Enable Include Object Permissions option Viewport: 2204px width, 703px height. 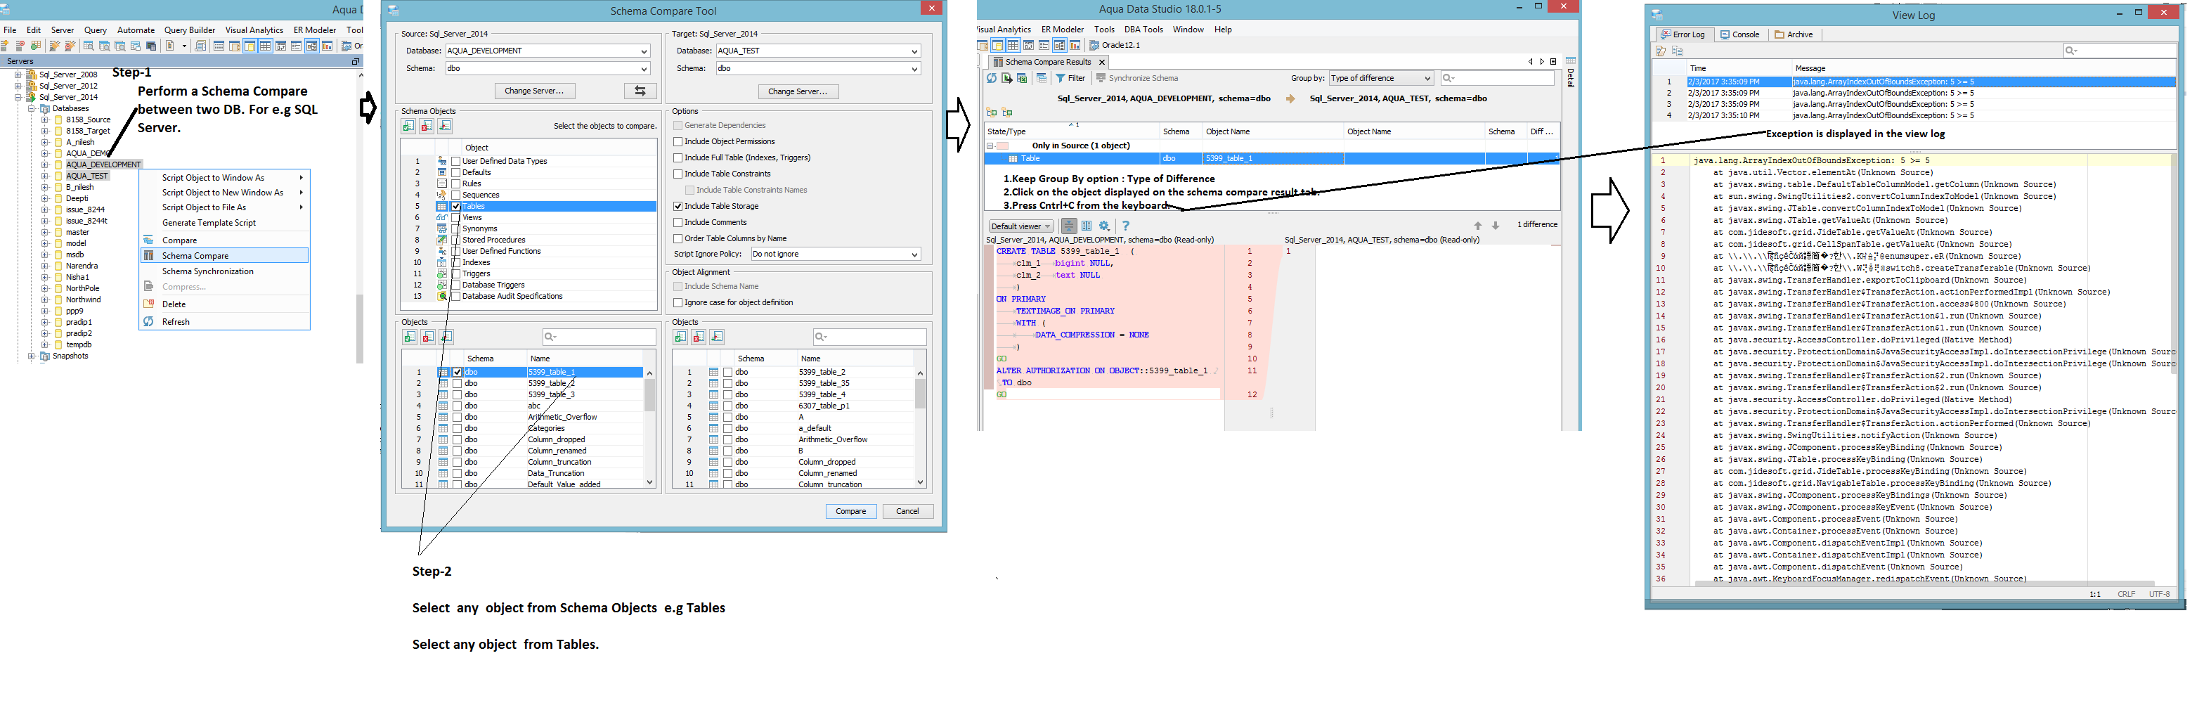point(678,141)
